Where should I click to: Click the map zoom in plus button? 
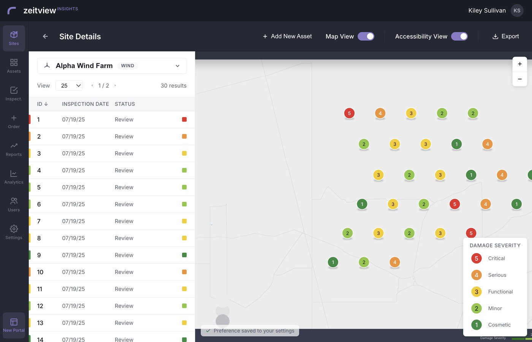tap(519, 64)
